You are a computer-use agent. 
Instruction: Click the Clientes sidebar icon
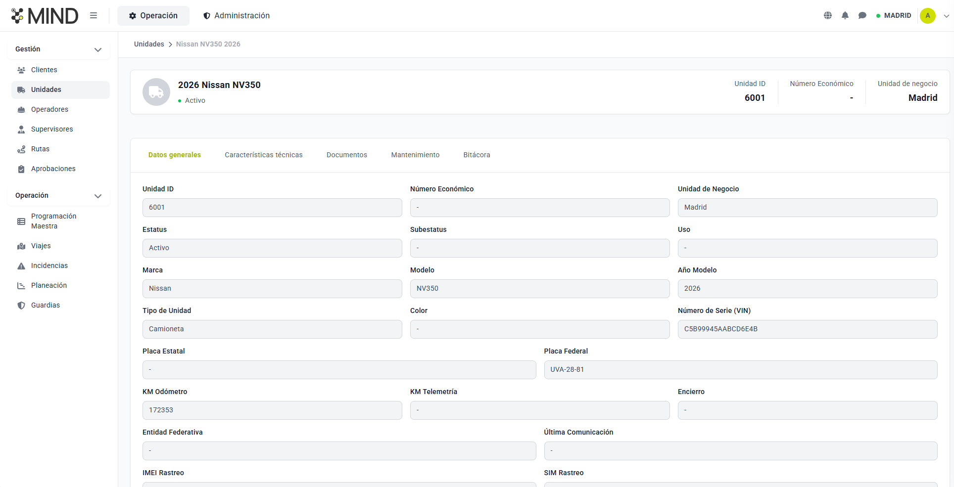(x=21, y=70)
